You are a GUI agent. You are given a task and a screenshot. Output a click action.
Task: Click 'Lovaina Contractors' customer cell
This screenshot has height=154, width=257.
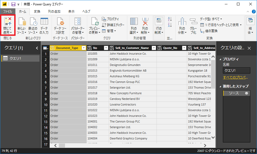coord(133,104)
